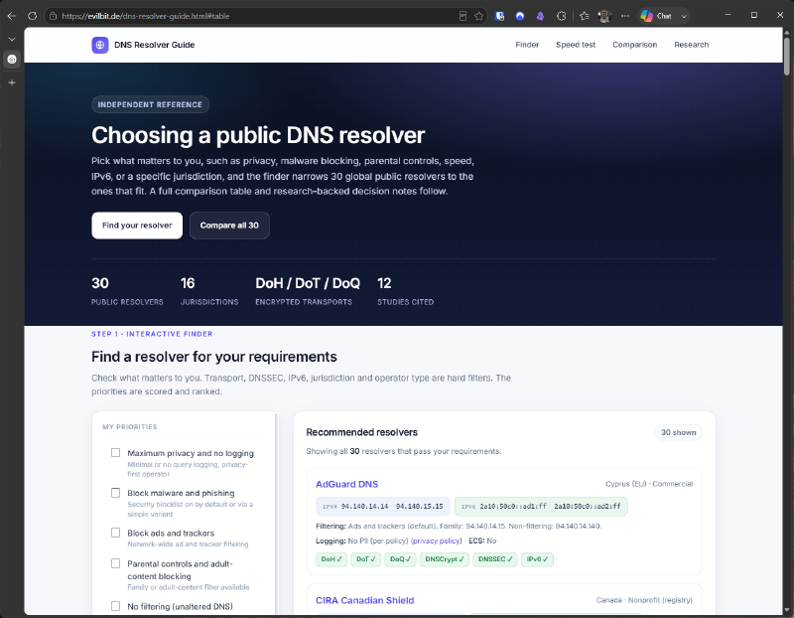Image resolution: width=794 pixels, height=618 pixels.
Task: Add this page to favorites star
Action: click(479, 16)
